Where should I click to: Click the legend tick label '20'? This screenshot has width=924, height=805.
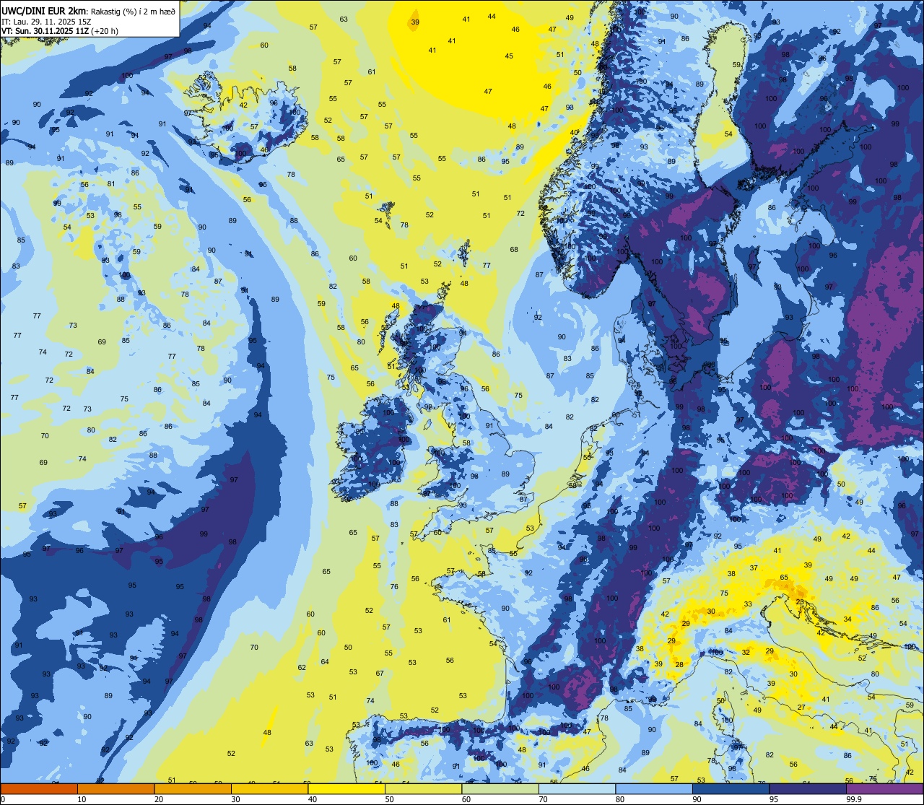point(159,799)
